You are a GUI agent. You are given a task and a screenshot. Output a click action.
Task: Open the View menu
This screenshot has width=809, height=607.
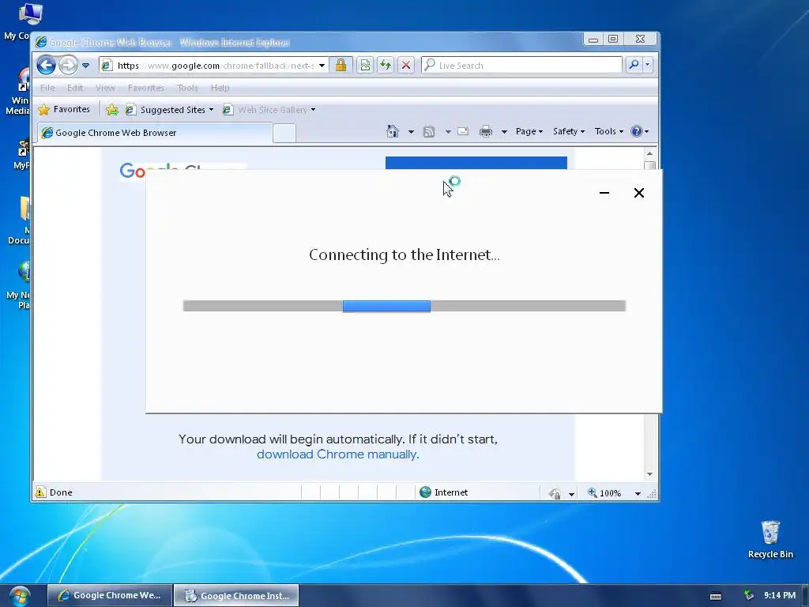tap(105, 88)
